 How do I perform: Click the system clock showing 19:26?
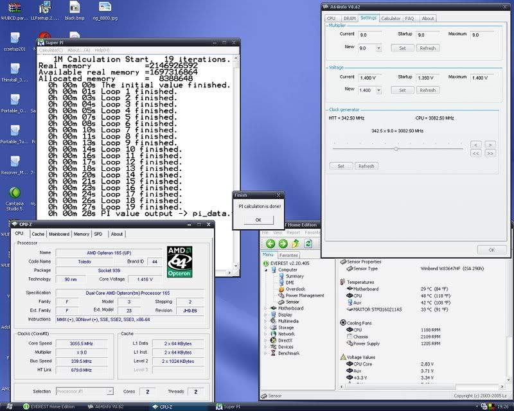[502, 407]
